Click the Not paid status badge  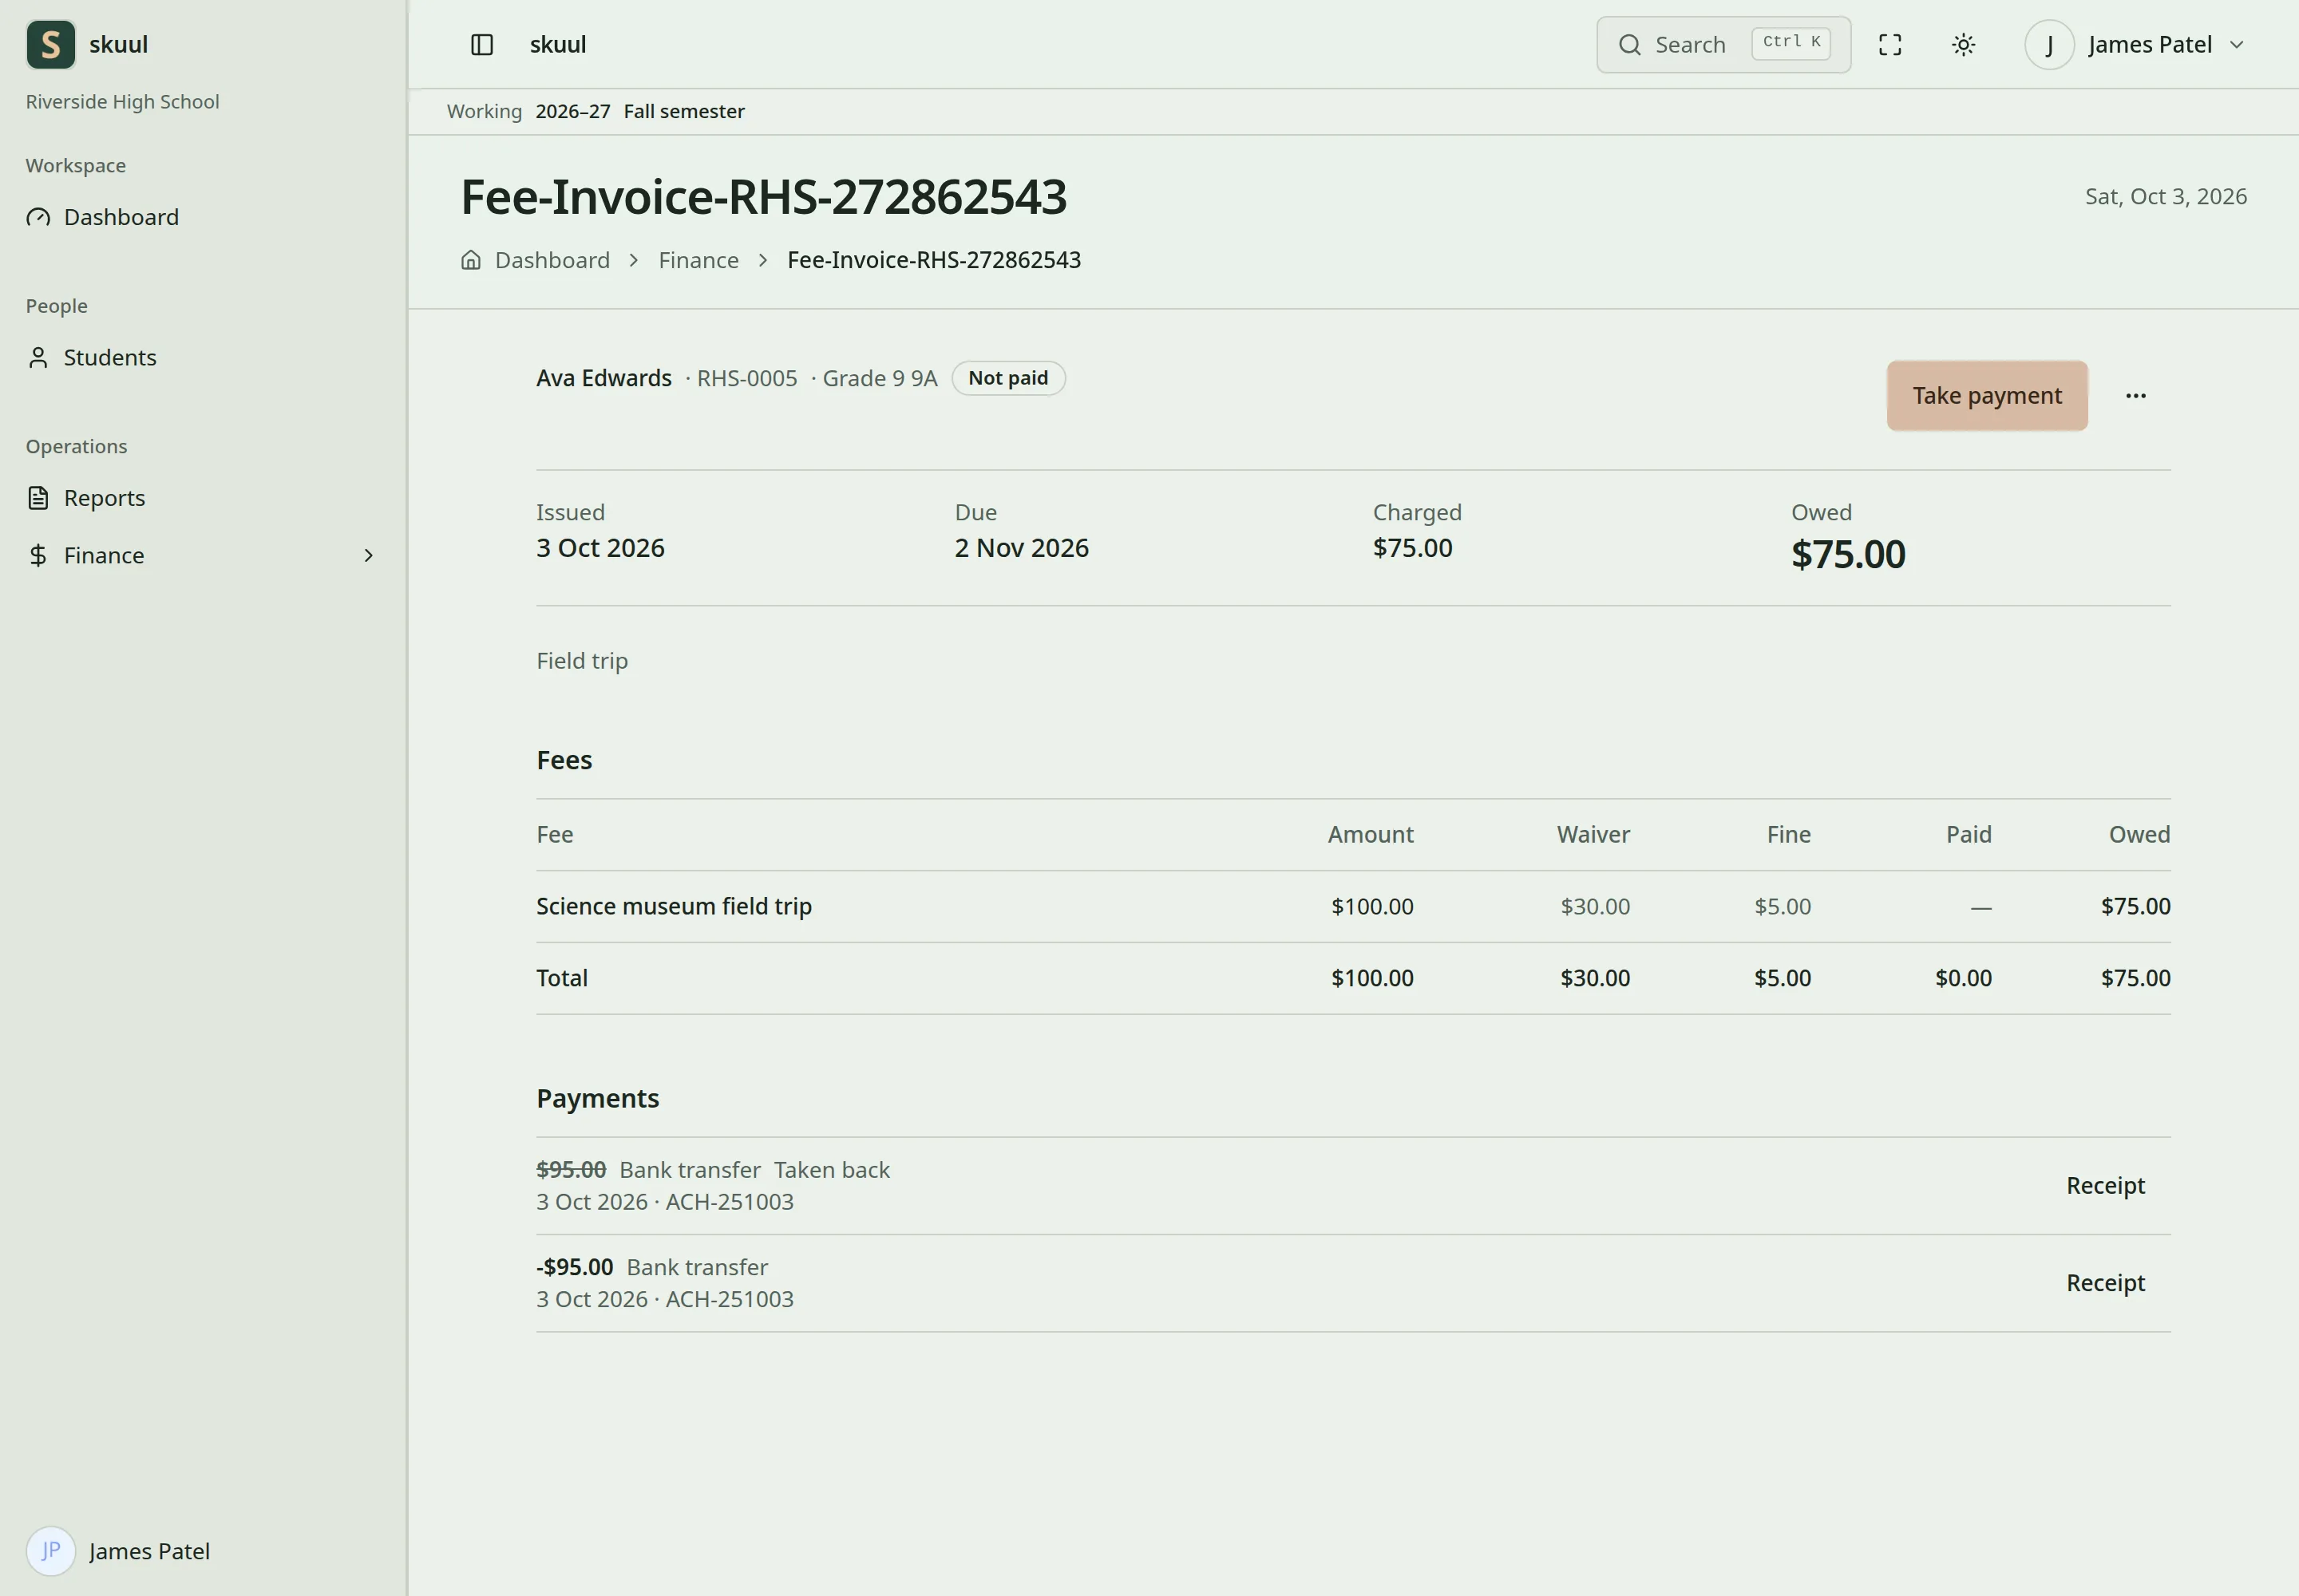(1008, 379)
